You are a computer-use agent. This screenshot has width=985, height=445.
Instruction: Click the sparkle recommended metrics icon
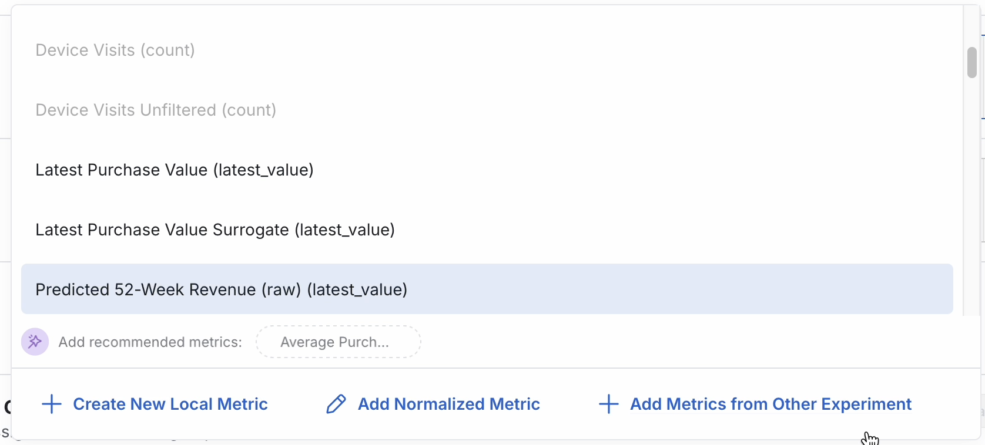[35, 342]
